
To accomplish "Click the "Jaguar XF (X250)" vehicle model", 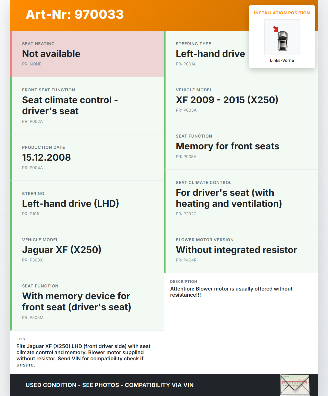I will pos(62,250).
